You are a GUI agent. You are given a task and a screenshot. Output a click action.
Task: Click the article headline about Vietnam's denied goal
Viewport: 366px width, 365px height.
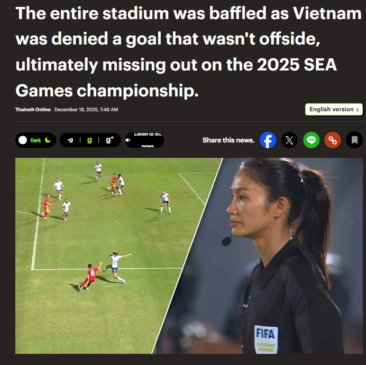pos(189,51)
